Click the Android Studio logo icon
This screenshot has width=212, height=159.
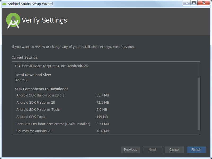coord(13,21)
